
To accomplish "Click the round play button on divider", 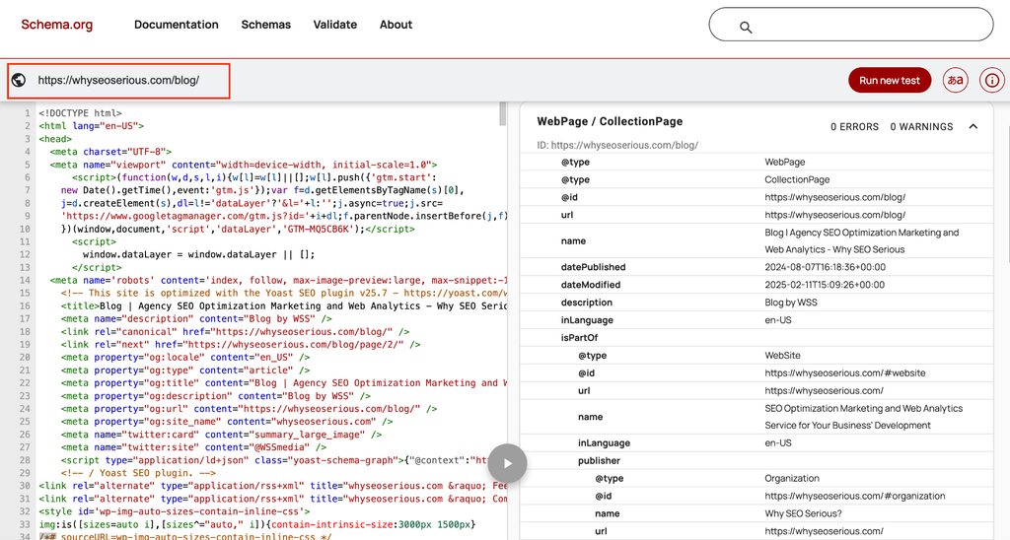I will [x=508, y=463].
